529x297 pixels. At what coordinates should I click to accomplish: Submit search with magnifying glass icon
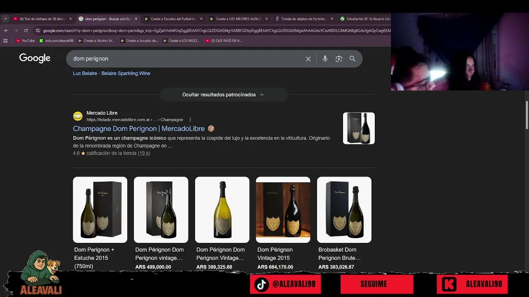click(x=353, y=59)
